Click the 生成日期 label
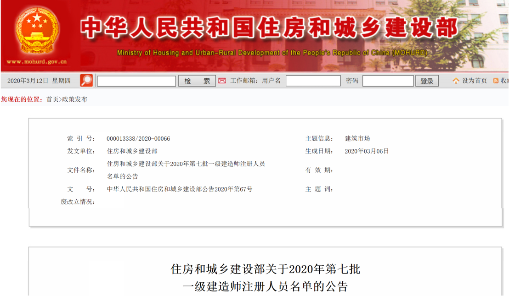The image size is (509, 296). click(319, 151)
